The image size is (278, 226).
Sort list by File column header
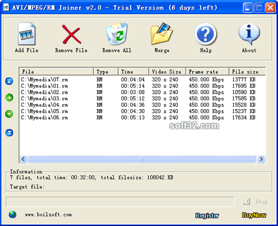click(57, 72)
